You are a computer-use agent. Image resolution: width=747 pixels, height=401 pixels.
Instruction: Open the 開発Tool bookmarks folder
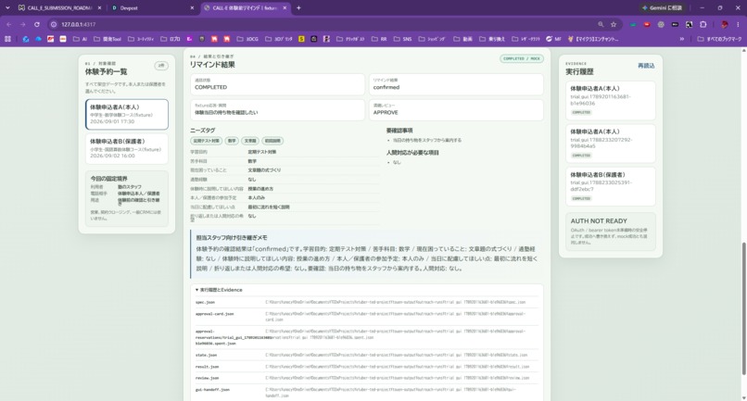tap(108, 39)
